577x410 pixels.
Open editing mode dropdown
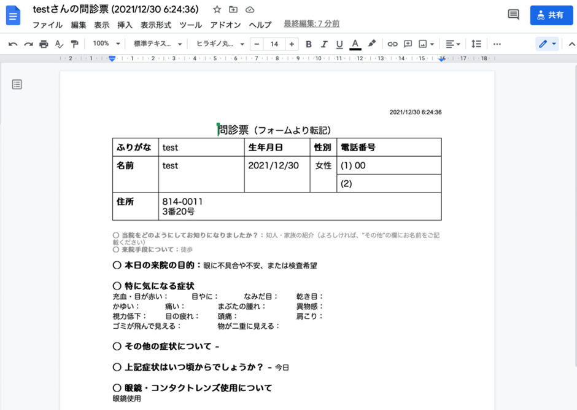547,44
